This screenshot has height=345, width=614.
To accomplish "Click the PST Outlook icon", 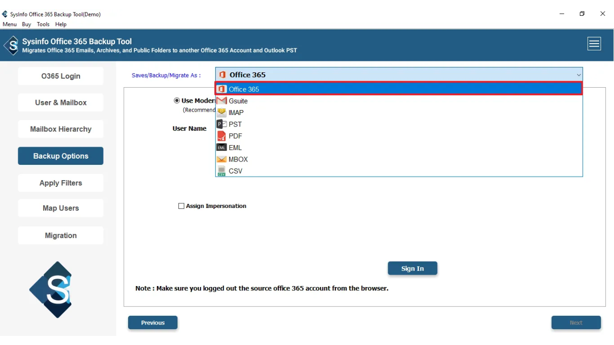I will click(222, 124).
